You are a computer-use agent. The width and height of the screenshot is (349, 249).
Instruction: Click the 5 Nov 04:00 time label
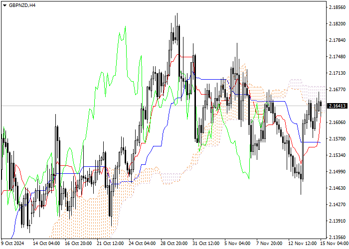tap(237, 244)
